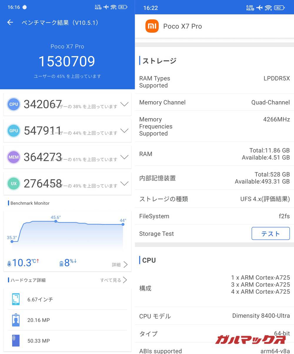Click the Xiaomi Mi logo next to Poco X7 Pro

(152, 26)
